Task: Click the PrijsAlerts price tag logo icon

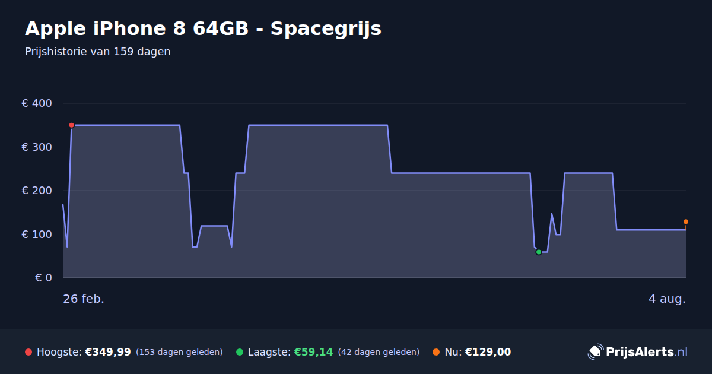Action: (595, 351)
